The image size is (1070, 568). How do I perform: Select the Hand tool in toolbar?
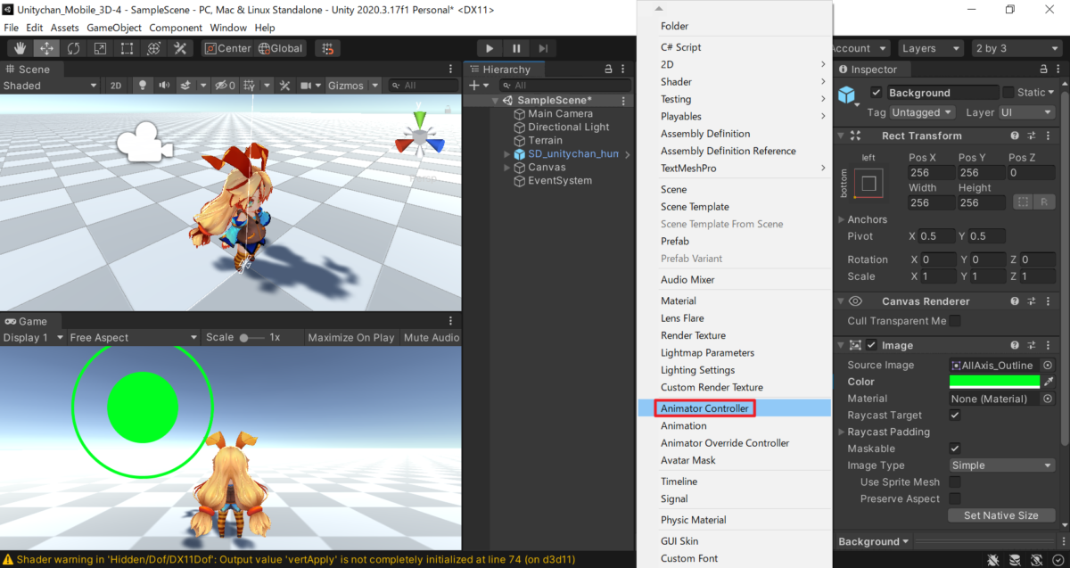(20, 48)
